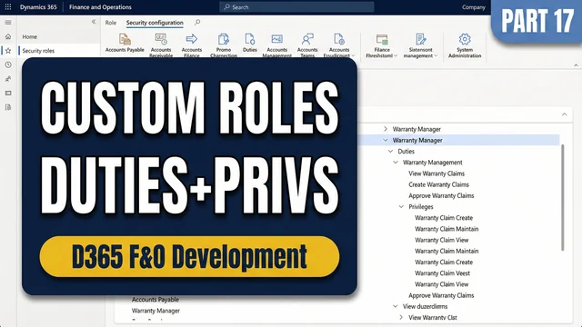This screenshot has width=582, height=327.
Task: Open the monitor icon in left rail
Action: coord(8,93)
